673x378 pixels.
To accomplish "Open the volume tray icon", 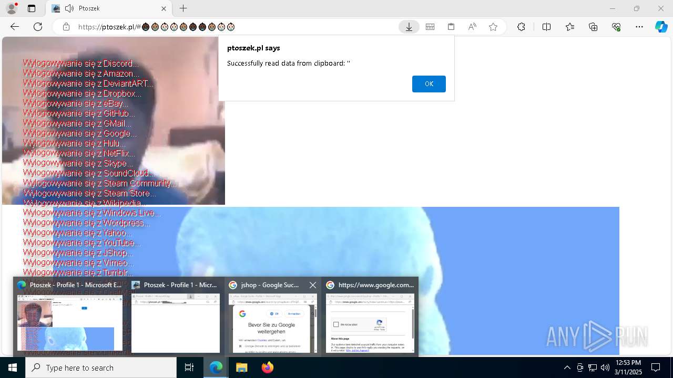I will coord(605,367).
